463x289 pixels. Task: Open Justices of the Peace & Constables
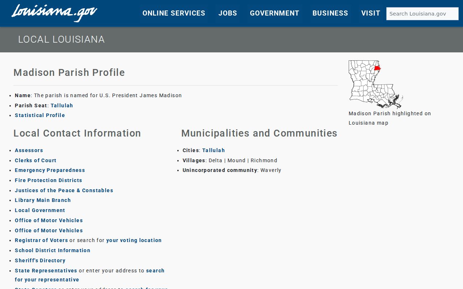pos(64,190)
